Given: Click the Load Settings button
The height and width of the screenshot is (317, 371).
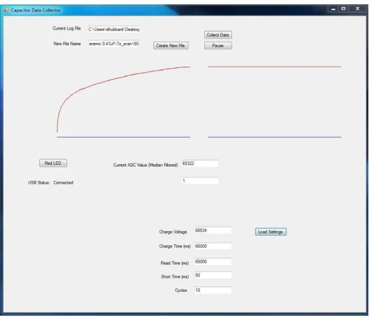Looking at the screenshot, I should pyautogui.click(x=271, y=232).
